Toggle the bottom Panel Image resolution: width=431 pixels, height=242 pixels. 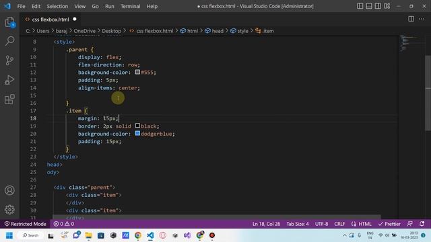coord(369,6)
